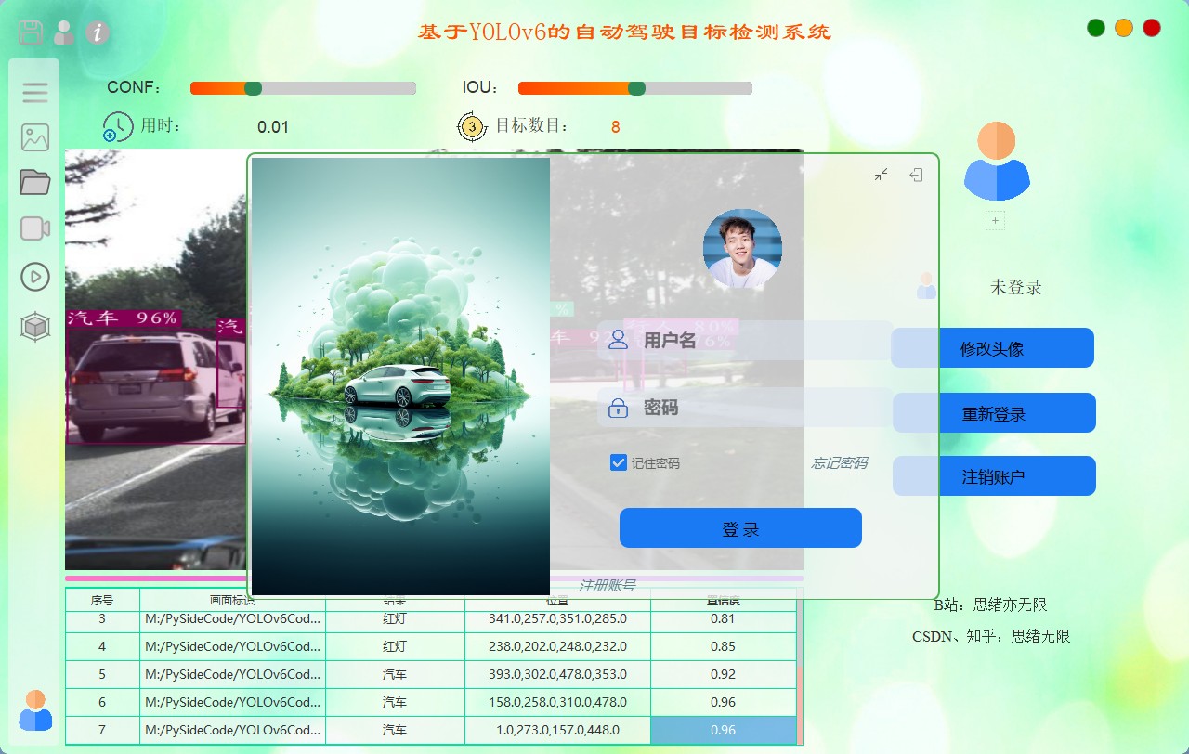
Task: Click the table's vertical scrollbar
Action: (x=800, y=666)
